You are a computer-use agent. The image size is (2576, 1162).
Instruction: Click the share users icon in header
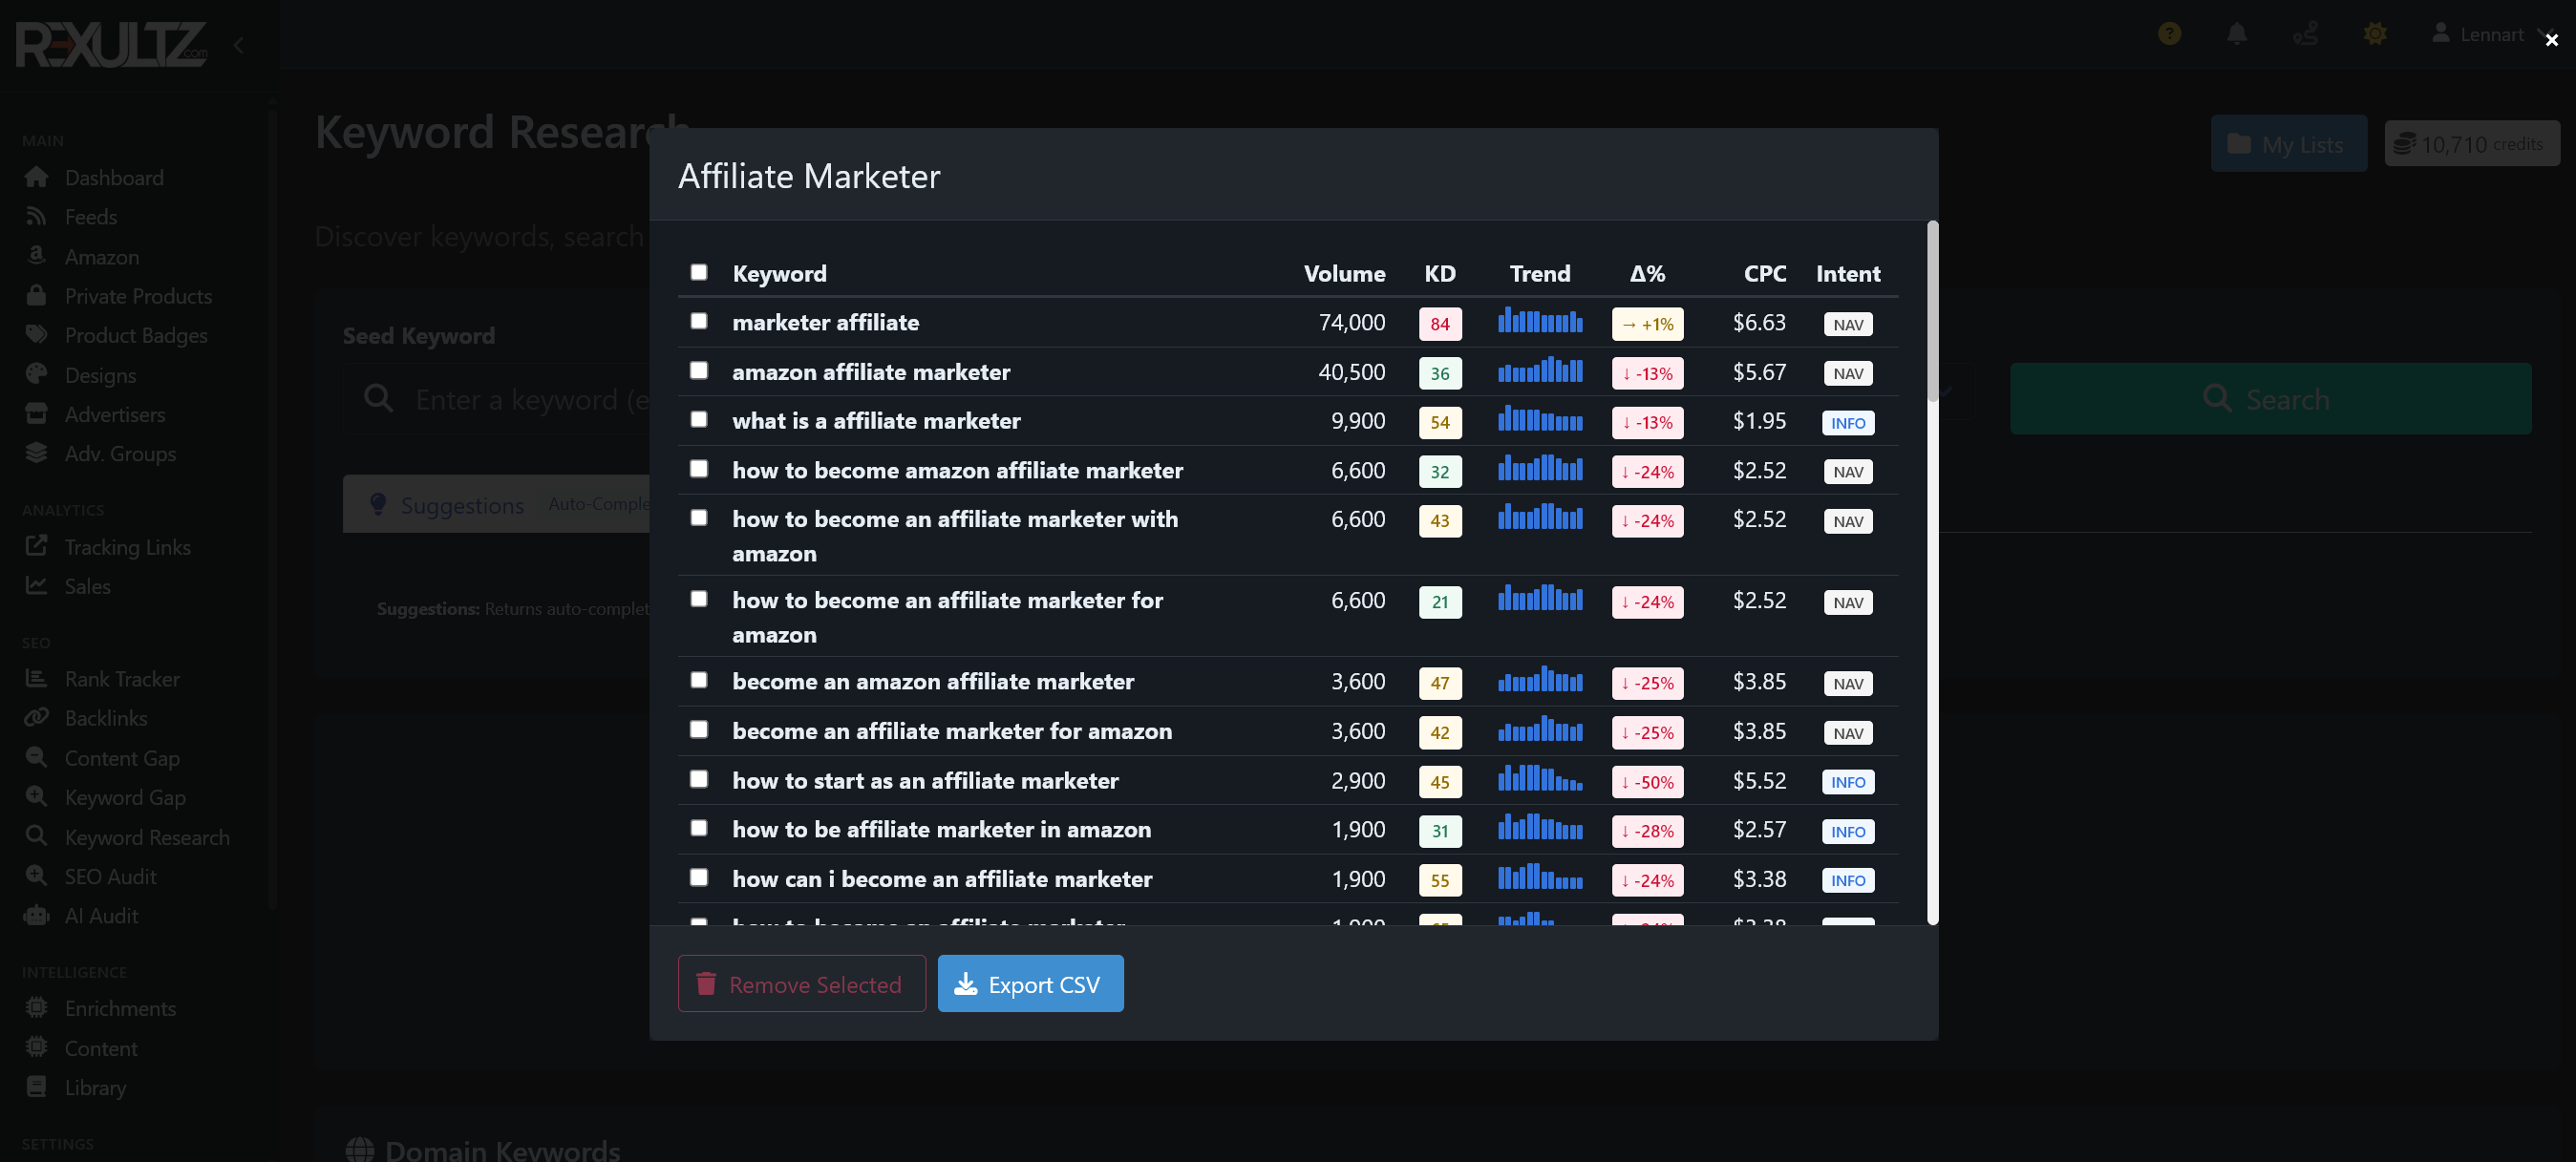pyautogui.click(x=2306, y=34)
